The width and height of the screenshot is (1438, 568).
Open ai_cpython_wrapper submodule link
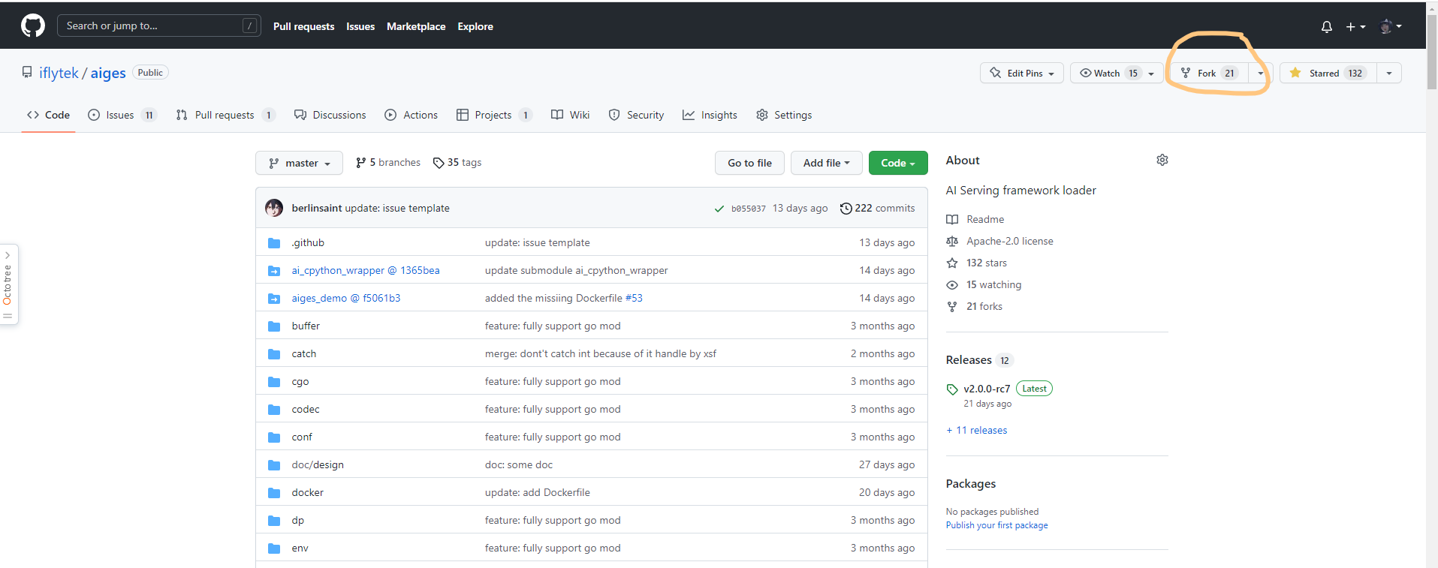366,270
